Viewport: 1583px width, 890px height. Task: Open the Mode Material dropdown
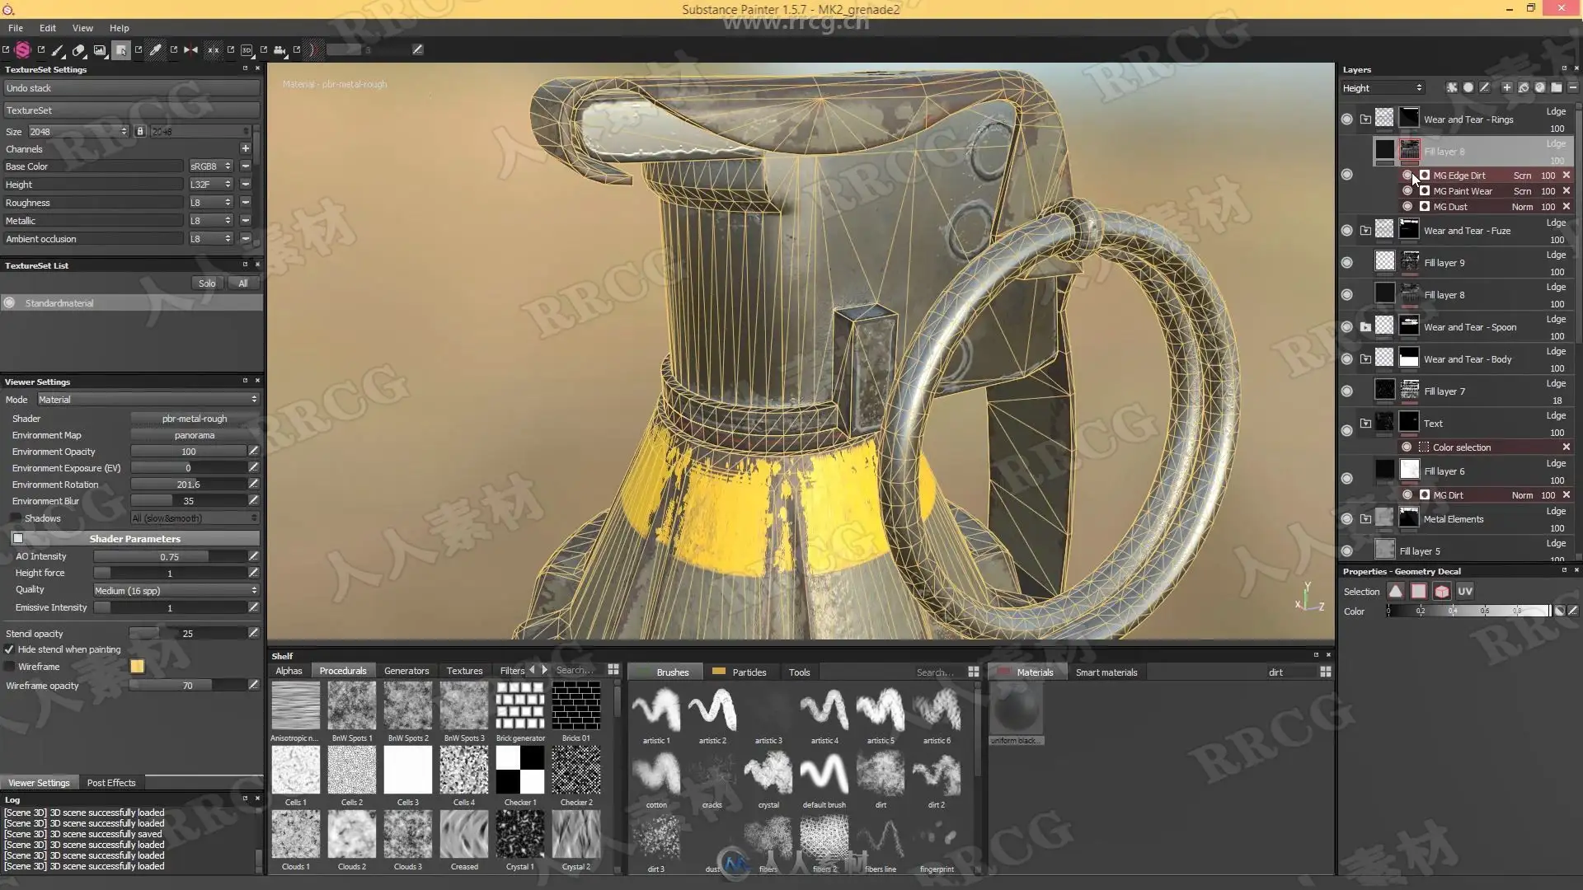[x=148, y=400]
